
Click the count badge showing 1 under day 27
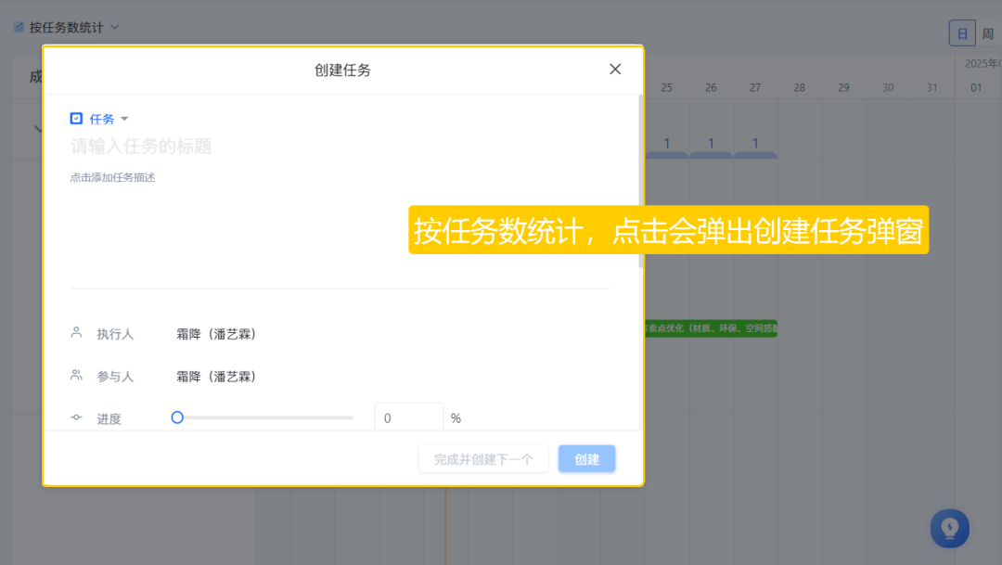[x=755, y=143]
